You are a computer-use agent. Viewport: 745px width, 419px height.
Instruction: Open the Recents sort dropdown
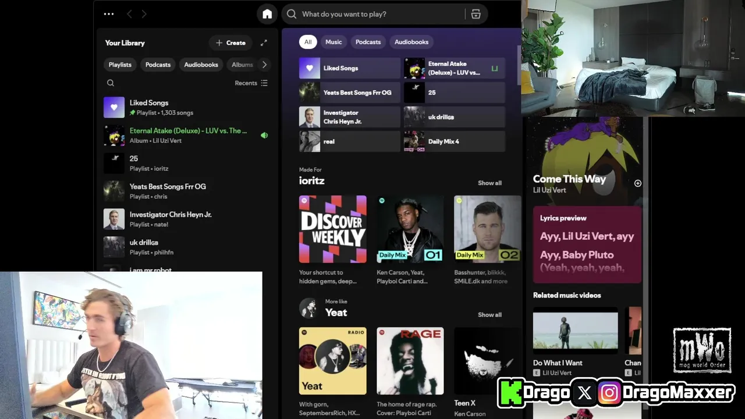pyautogui.click(x=251, y=83)
